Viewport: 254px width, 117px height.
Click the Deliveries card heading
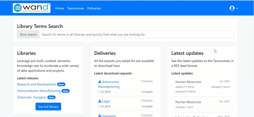(x=105, y=53)
